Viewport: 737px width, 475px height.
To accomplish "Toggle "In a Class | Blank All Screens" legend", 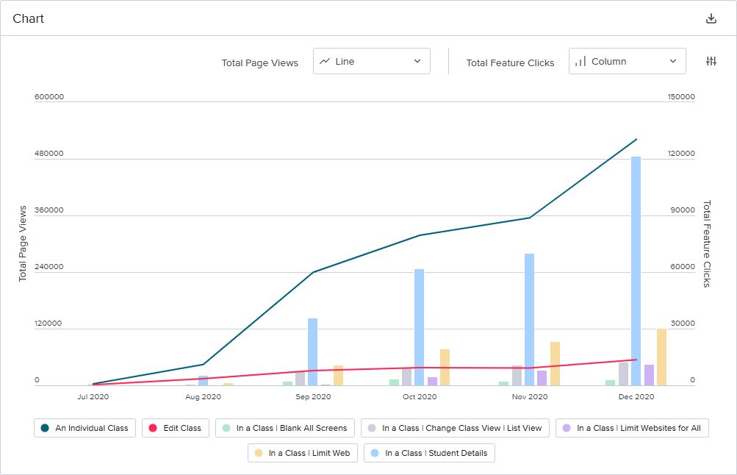I will pos(284,427).
